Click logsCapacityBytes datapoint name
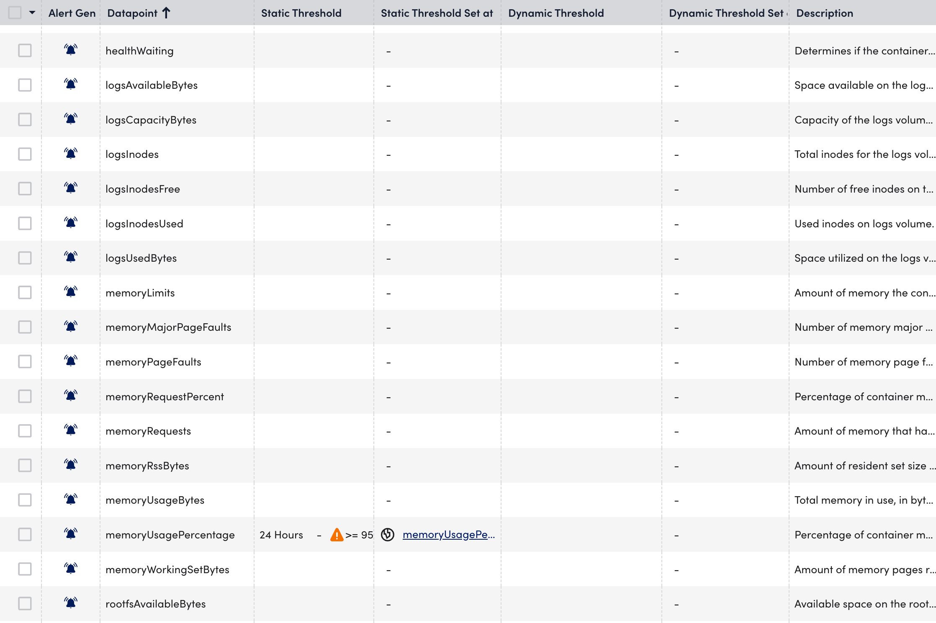 (x=151, y=120)
